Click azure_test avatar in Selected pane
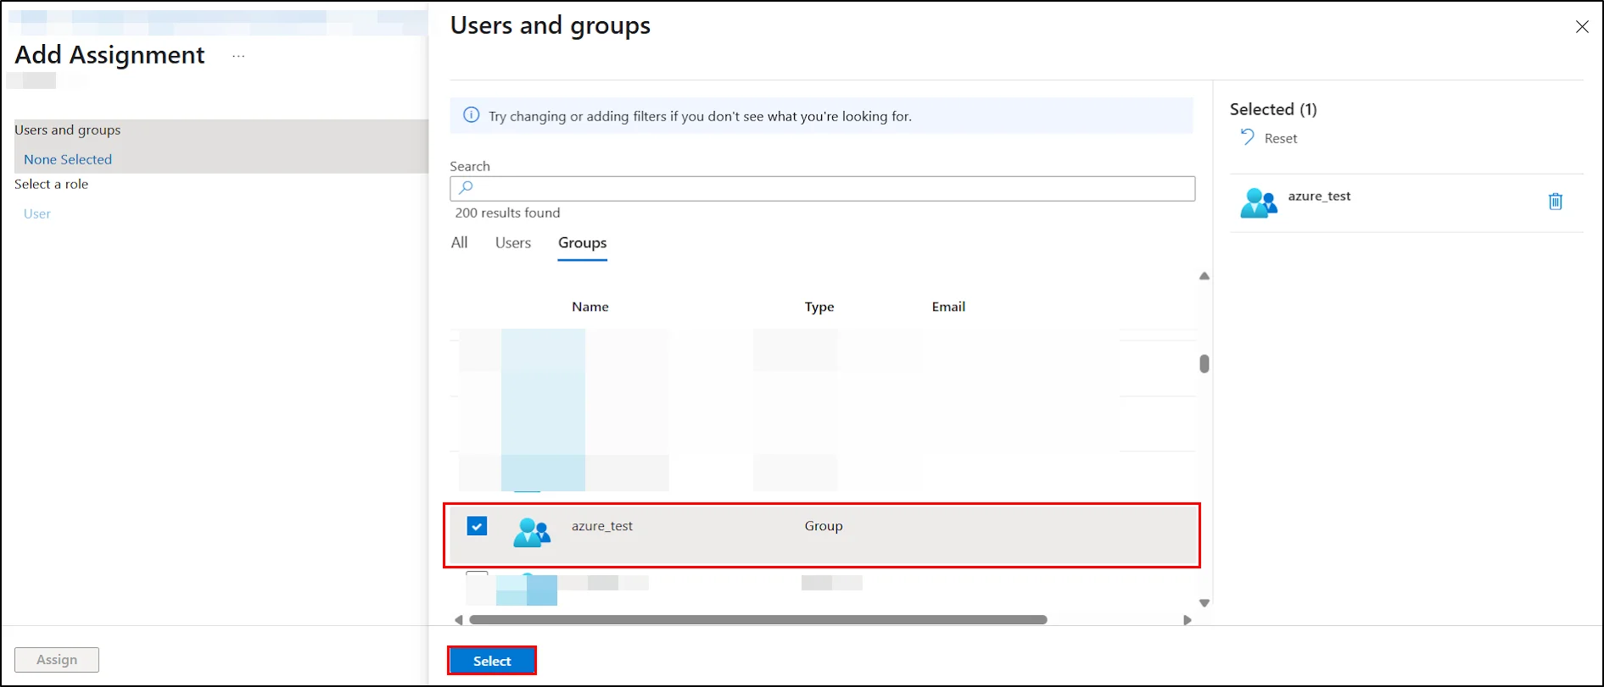The image size is (1604, 687). 1259,203
